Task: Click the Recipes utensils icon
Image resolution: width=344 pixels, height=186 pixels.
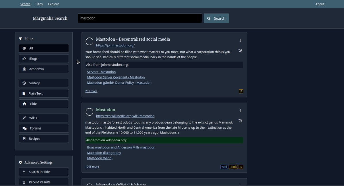Action: 24,138
